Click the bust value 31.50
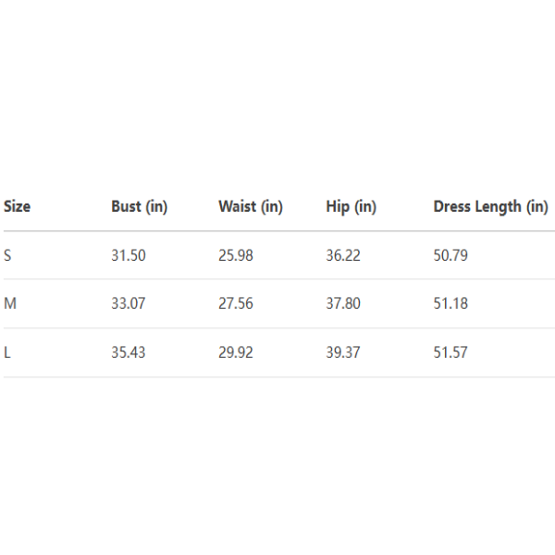 tap(129, 255)
